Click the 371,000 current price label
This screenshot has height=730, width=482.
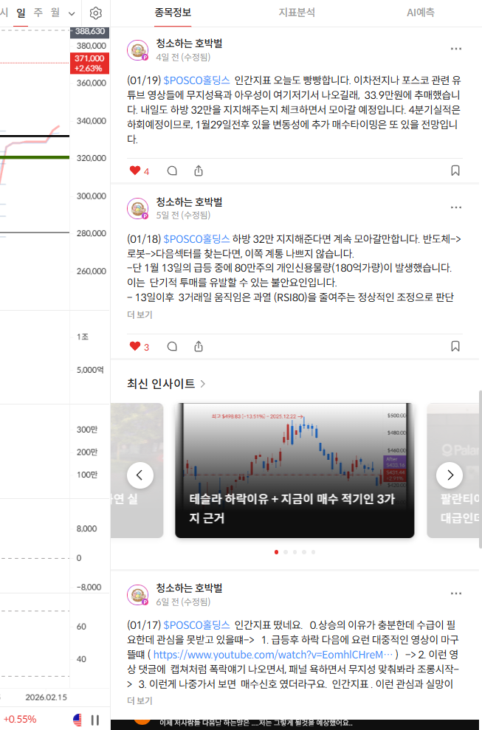89,63
